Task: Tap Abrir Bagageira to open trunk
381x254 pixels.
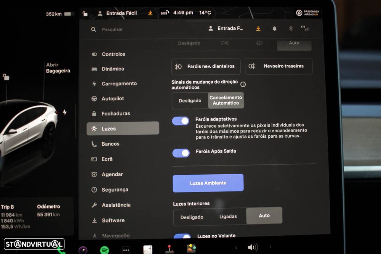Action: point(58,68)
